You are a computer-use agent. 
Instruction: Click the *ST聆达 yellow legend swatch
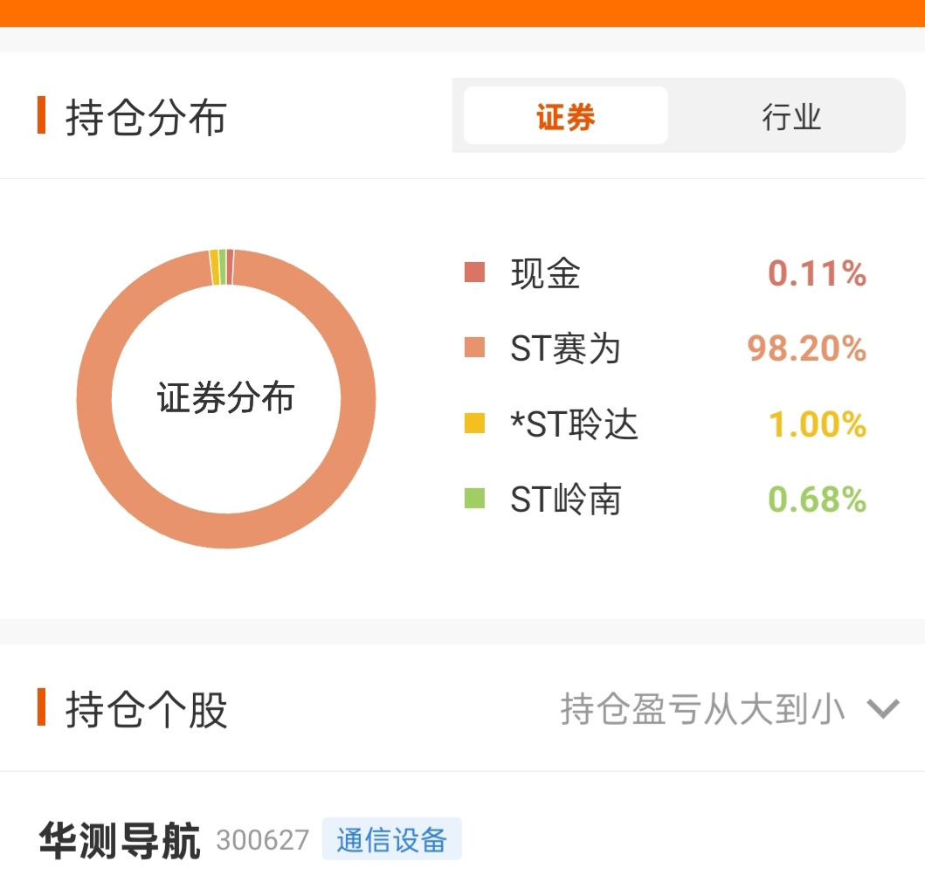[x=474, y=424]
